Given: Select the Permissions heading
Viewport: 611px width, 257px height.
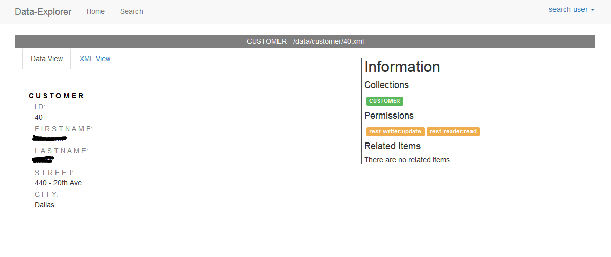Looking at the screenshot, I should [389, 116].
